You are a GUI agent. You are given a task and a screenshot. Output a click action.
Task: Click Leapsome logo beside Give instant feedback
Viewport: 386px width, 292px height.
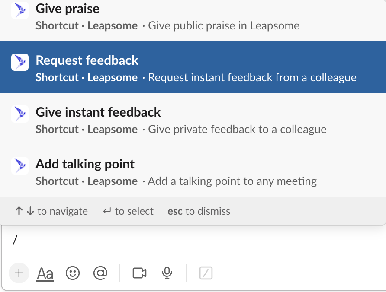[19, 114]
